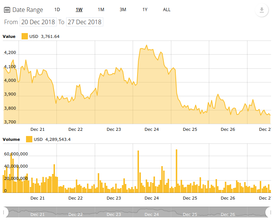Click the calendar icon beside Date Range
This screenshot has height=220, width=275.
pyautogui.click(x=7, y=10)
